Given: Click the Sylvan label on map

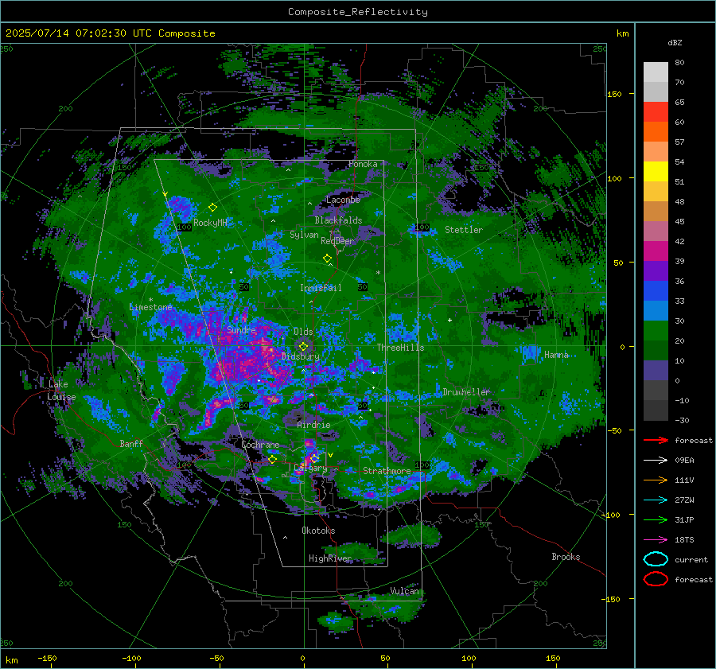Looking at the screenshot, I should pyautogui.click(x=304, y=235).
